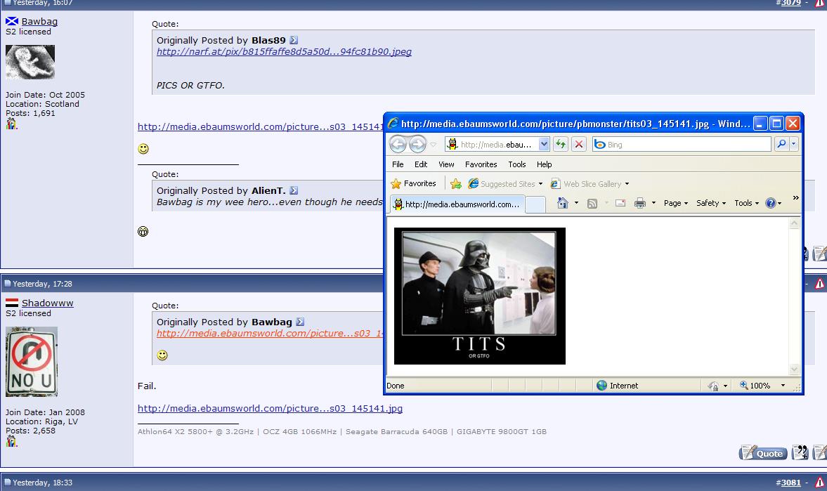
Task: Maximize the Internet Explorer window
Action: pos(776,124)
